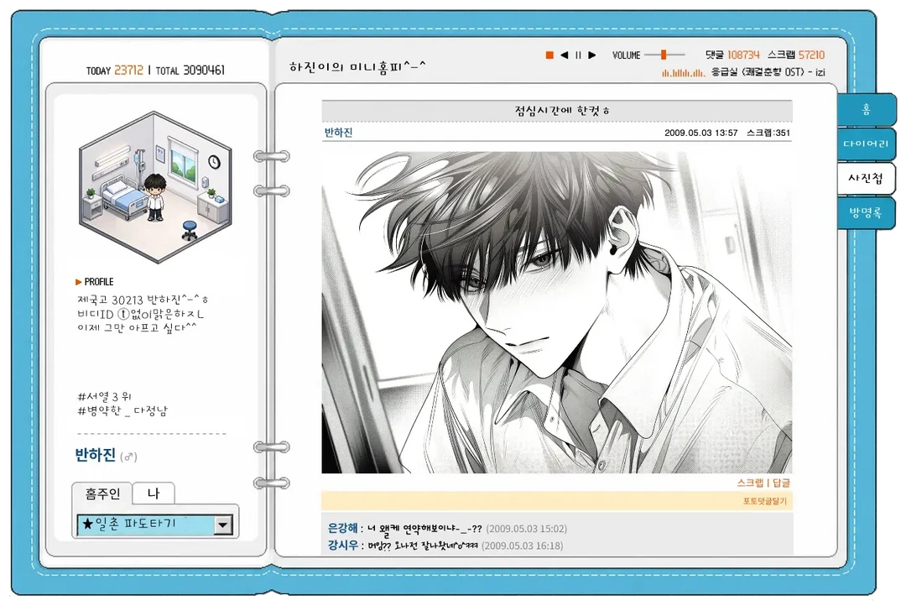Click 포토댓글달기 to add comment
Viewport: 906px width, 606px height.
coord(764,501)
